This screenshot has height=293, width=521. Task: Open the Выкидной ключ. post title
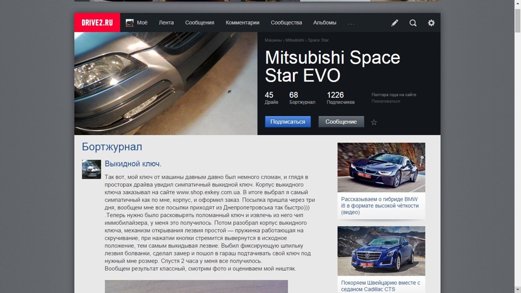tap(133, 164)
